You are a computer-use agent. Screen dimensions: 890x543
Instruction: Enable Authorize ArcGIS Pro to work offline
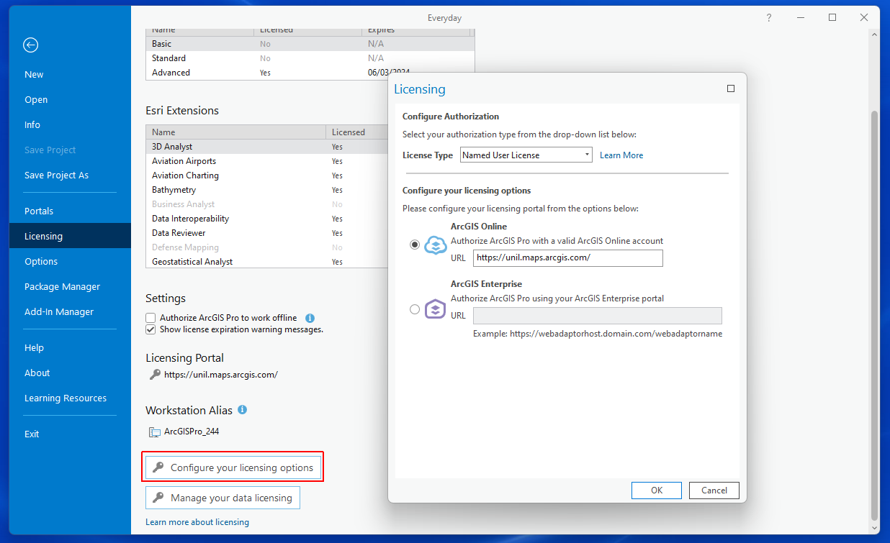150,318
